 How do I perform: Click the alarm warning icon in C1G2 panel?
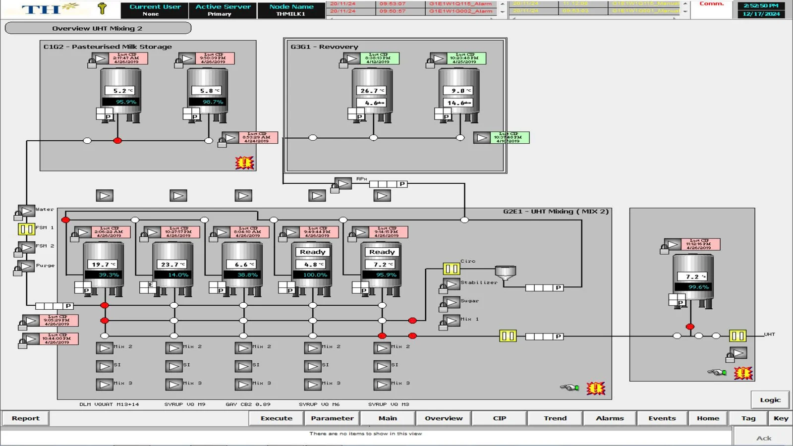click(244, 163)
